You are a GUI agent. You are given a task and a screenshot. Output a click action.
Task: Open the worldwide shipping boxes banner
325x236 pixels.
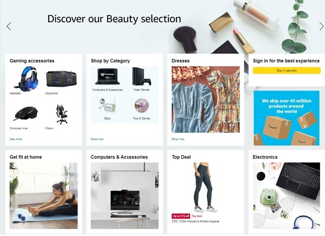(x=287, y=118)
